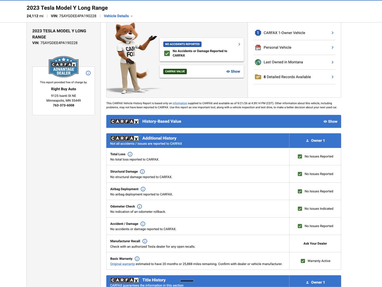Click the Owner 1 person icon in Title History
Screen dimensions: 382x287
point(307,282)
